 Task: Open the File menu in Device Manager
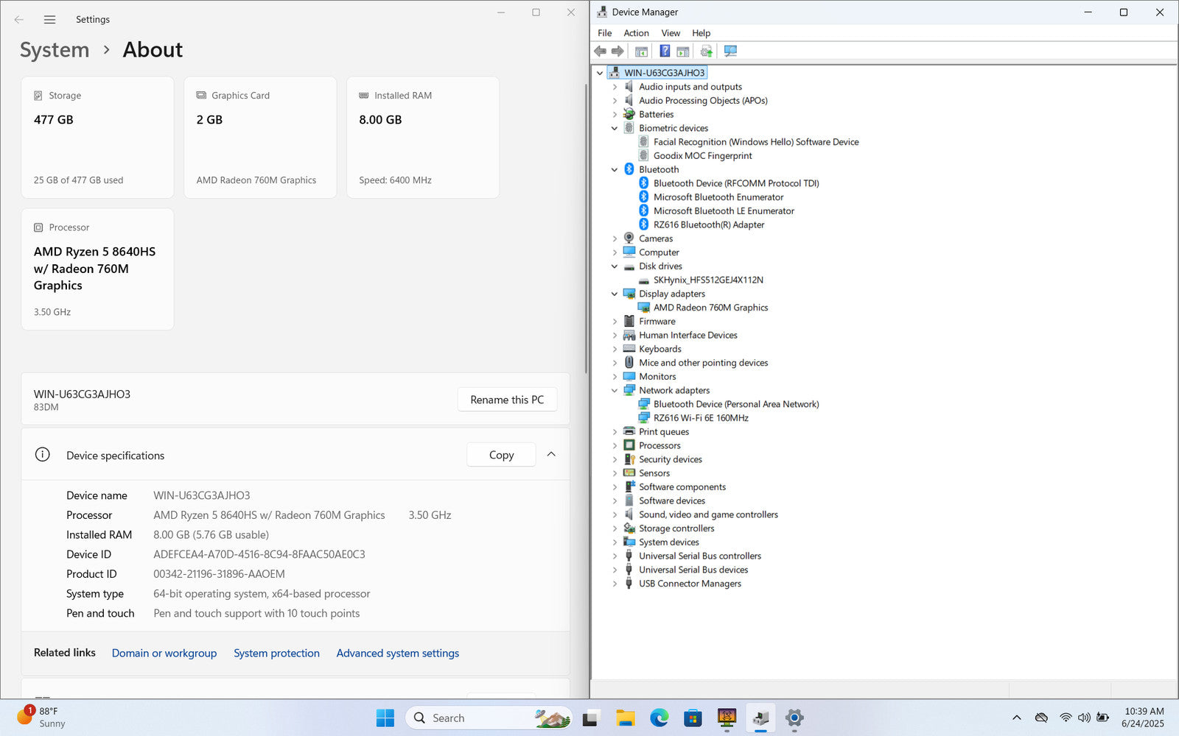[x=604, y=33]
